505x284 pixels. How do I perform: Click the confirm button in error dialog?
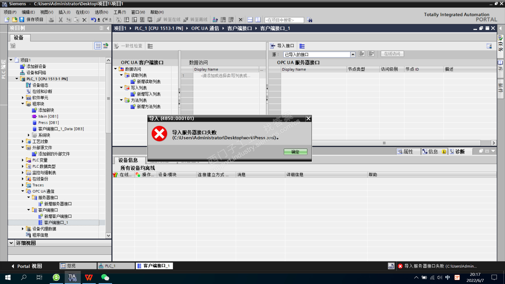click(295, 152)
